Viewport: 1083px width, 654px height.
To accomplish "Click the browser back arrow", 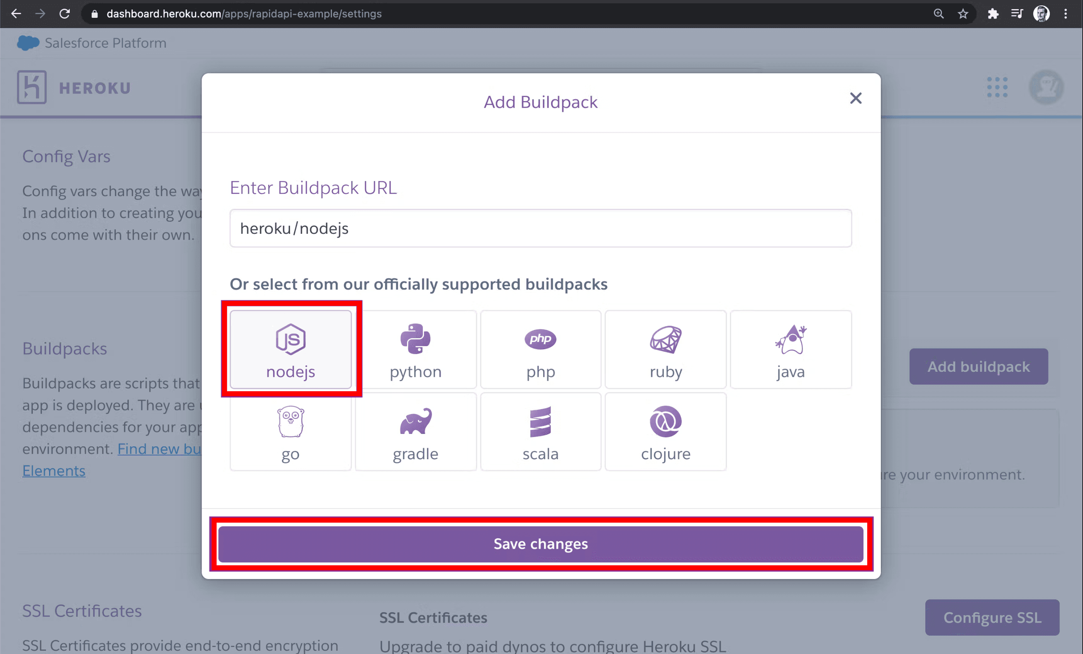I will point(16,14).
